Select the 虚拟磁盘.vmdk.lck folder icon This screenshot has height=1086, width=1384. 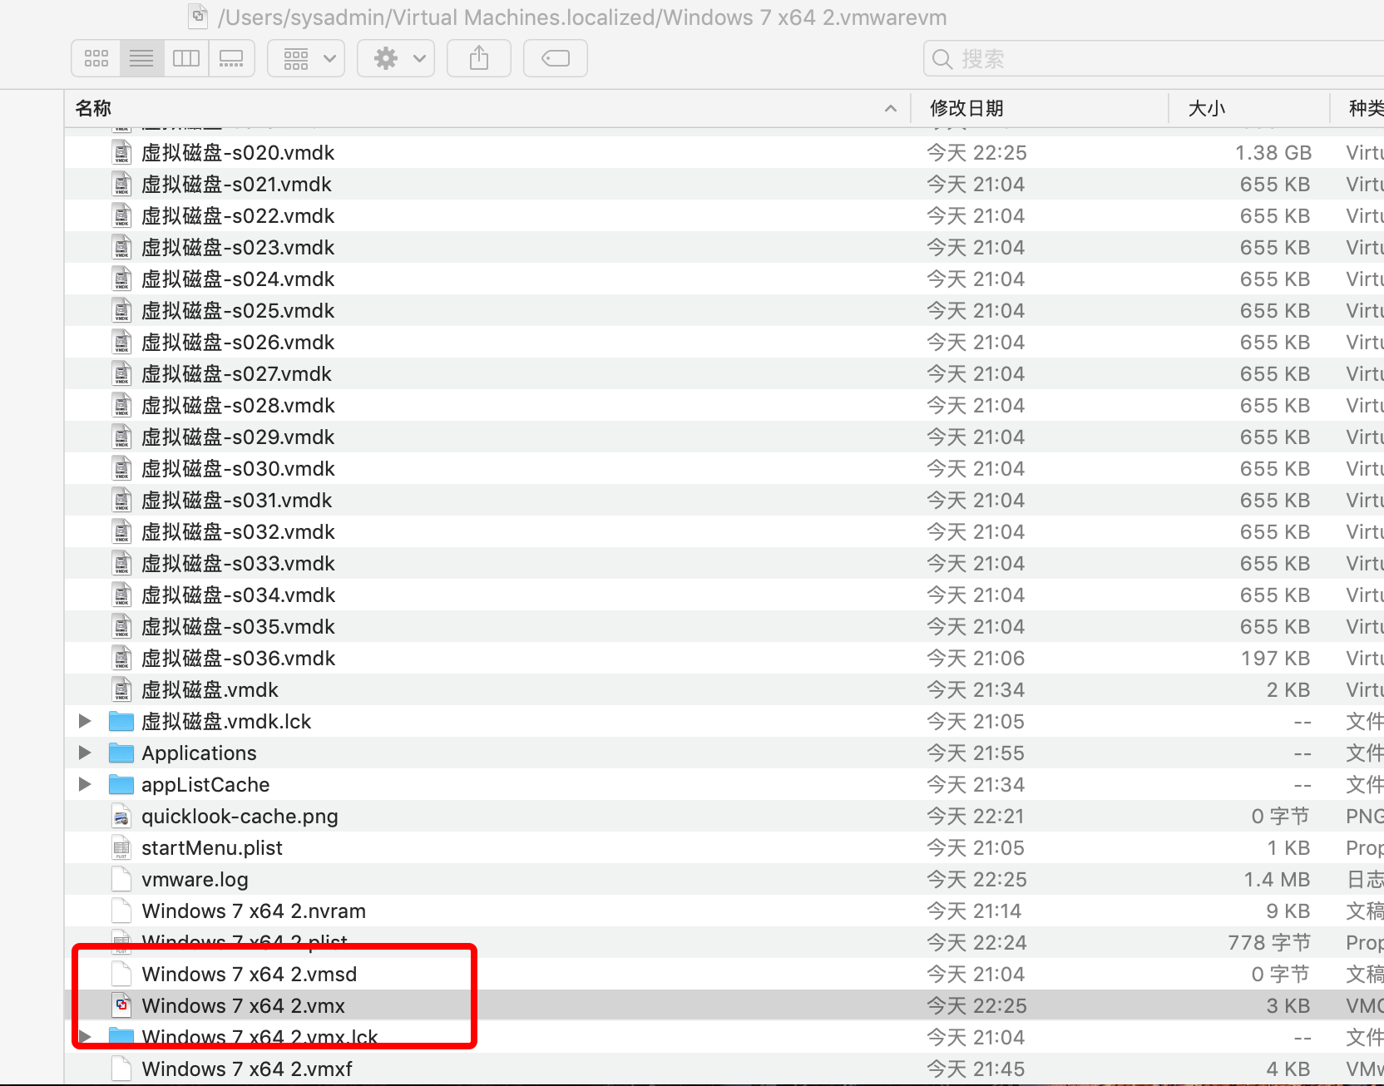pyautogui.click(x=121, y=721)
